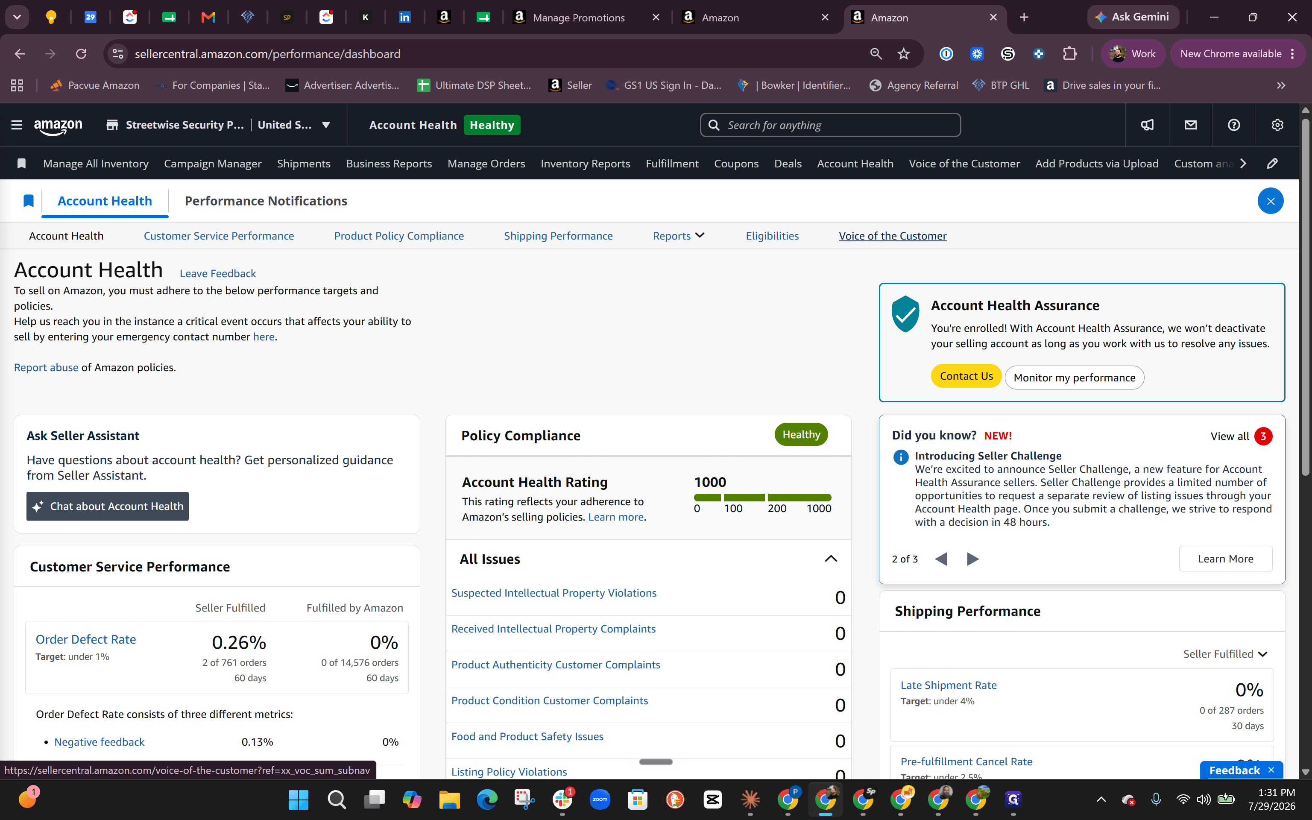This screenshot has width=1312, height=820.
Task: Open Manage Orders in the nav bar
Action: pyautogui.click(x=486, y=163)
